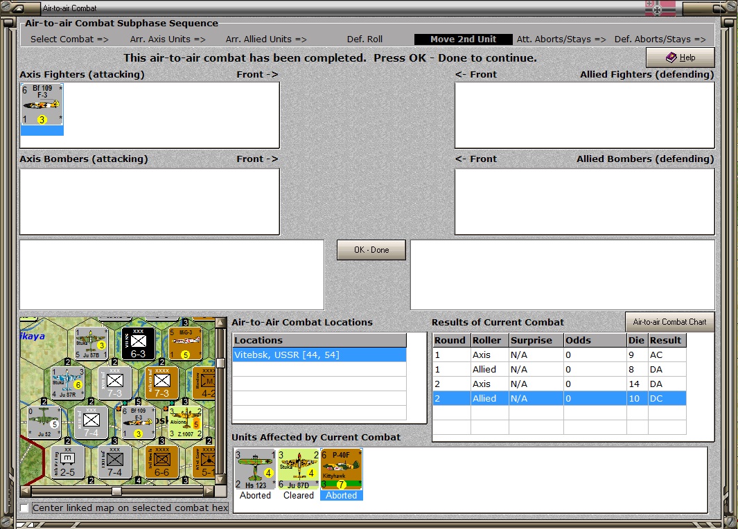Click the map scroll down arrow
Screen dimensions: 738x529
click(220, 480)
